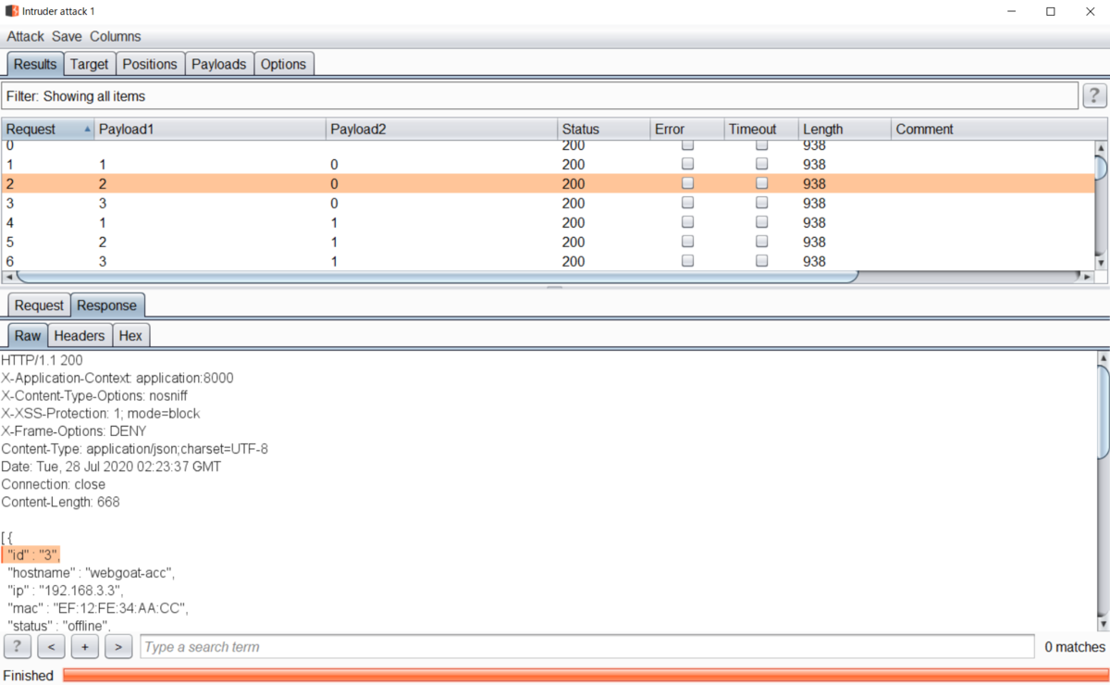Go to next search match
Viewport: 1110px width, 685px height.
(x=118, y=646)
